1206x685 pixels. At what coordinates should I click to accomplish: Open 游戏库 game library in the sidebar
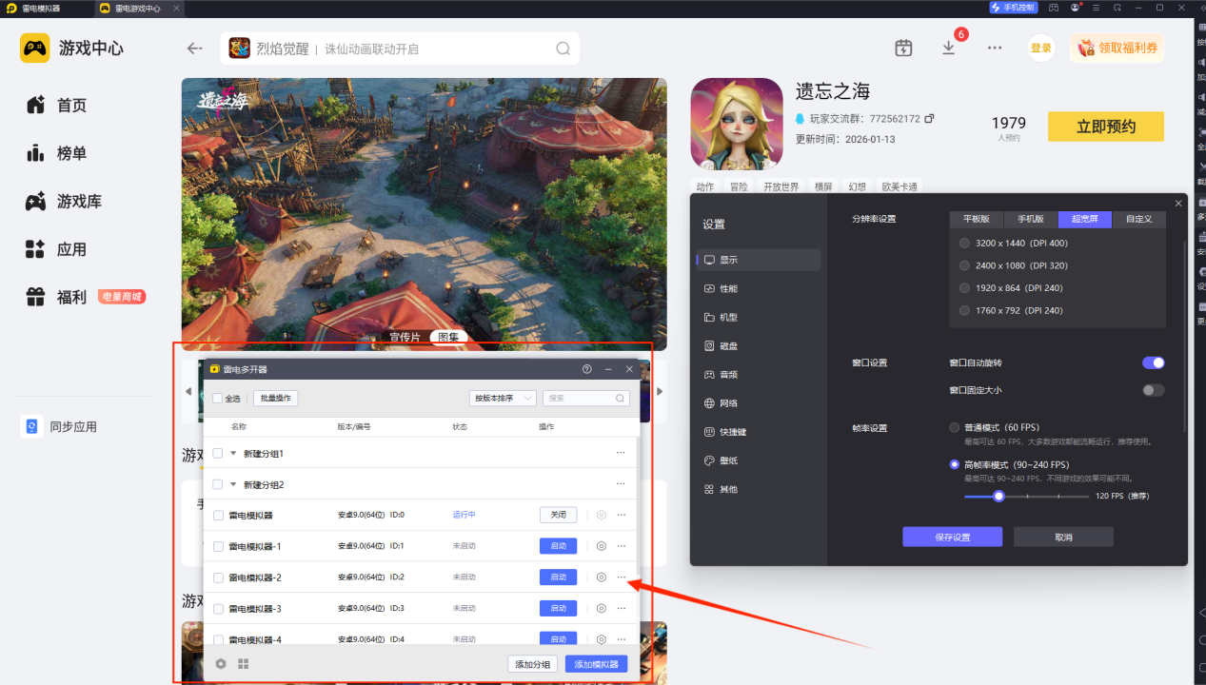pos(64,202)
